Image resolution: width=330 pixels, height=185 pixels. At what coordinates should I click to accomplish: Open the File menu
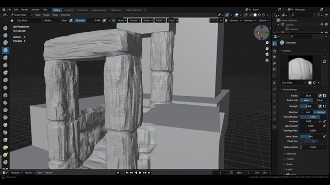[9, 10]
